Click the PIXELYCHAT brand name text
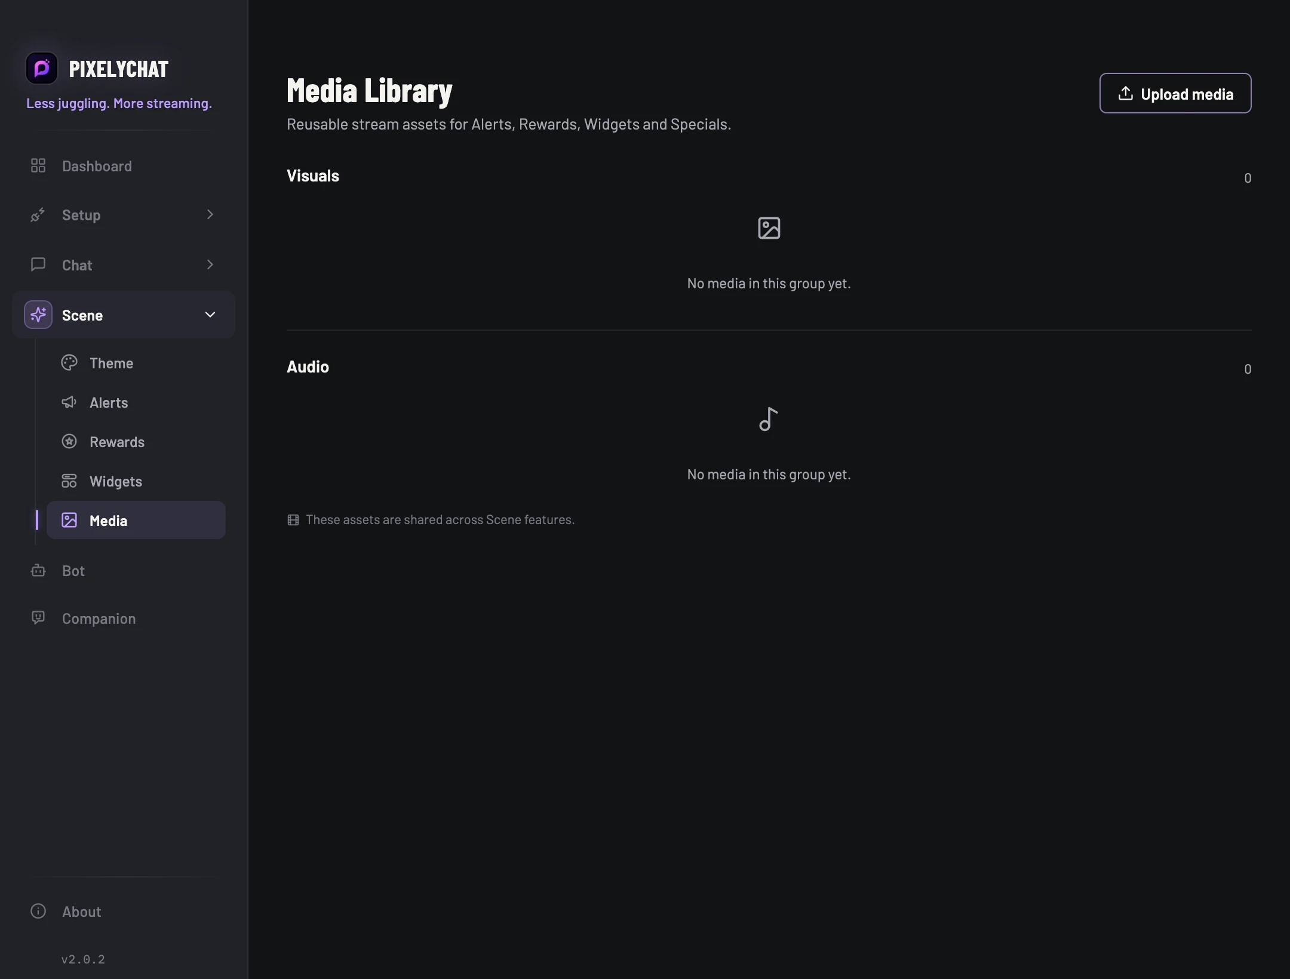 (119, 69)
